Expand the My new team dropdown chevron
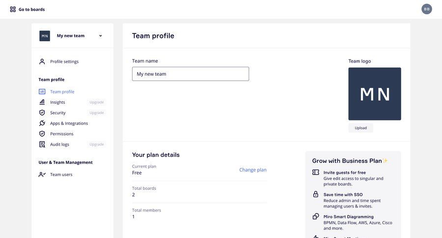 pyautogui.click(x=100, y=36)
